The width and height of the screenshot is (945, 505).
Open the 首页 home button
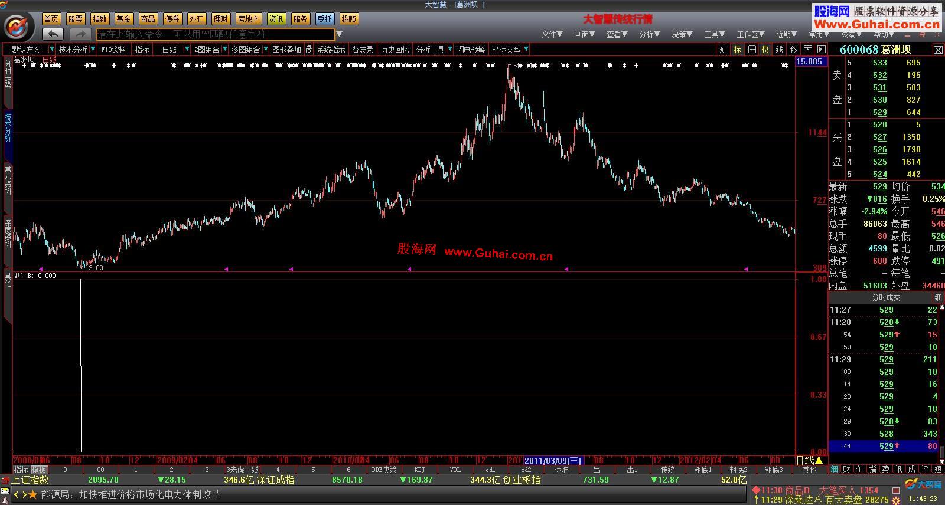(x=51, y=19)
